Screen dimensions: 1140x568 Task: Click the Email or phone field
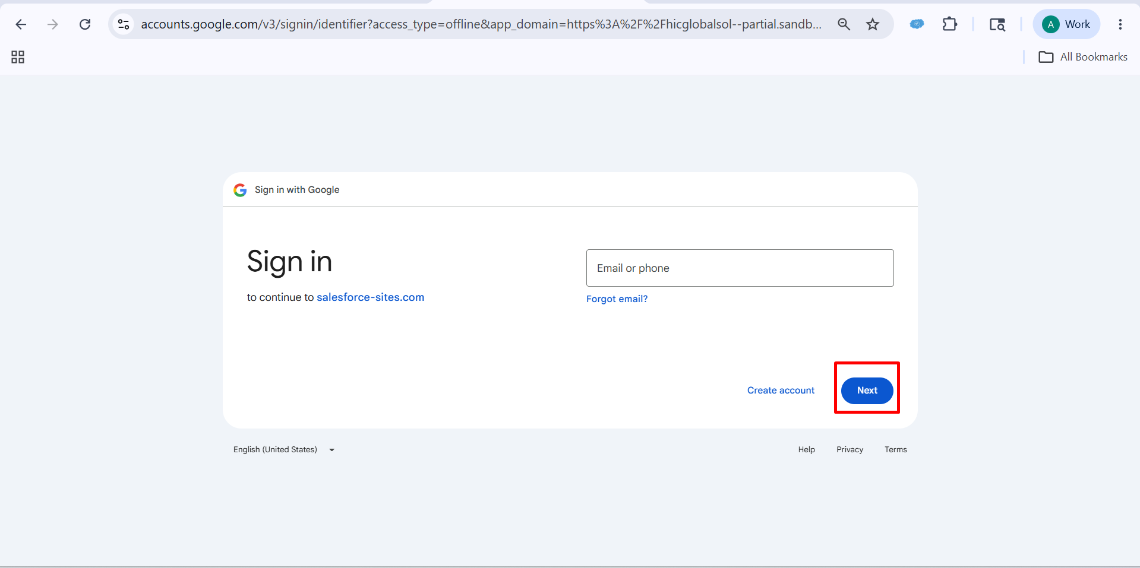click(740, 268)
